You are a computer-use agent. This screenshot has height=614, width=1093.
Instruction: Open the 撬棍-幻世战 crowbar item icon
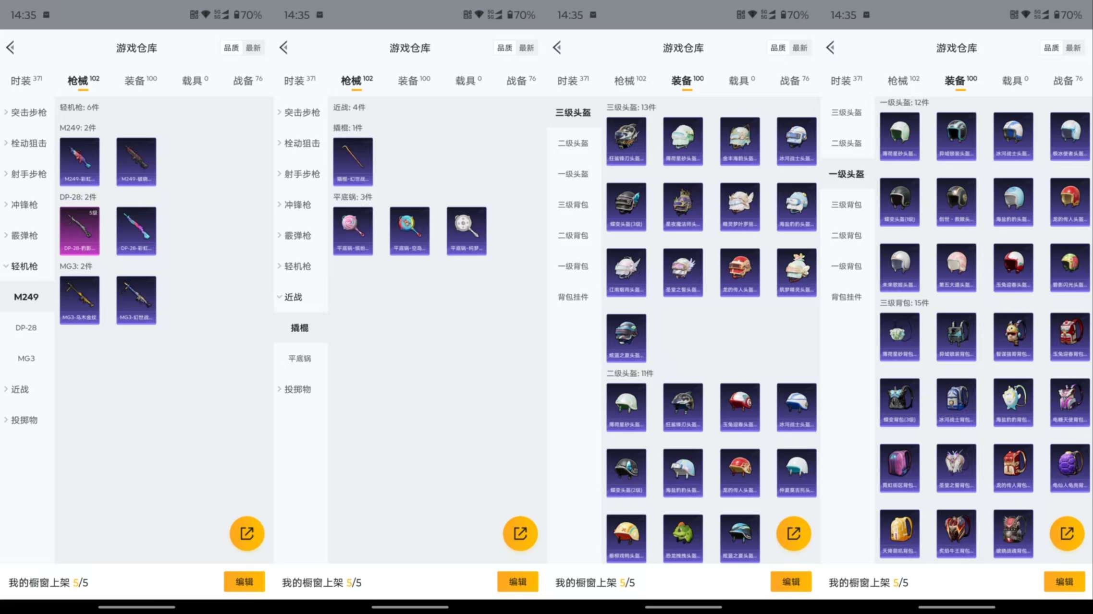353,162
